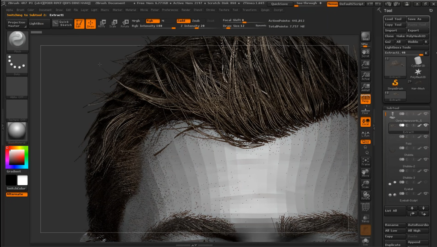Image resolution: width=437 pixels, height=247 pixels.
Task: Toggle Transp transparency mode
Action: click(x=365, y=218)
